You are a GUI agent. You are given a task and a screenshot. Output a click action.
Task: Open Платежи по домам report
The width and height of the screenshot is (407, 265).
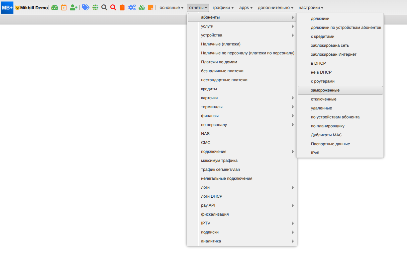[242, 62]
